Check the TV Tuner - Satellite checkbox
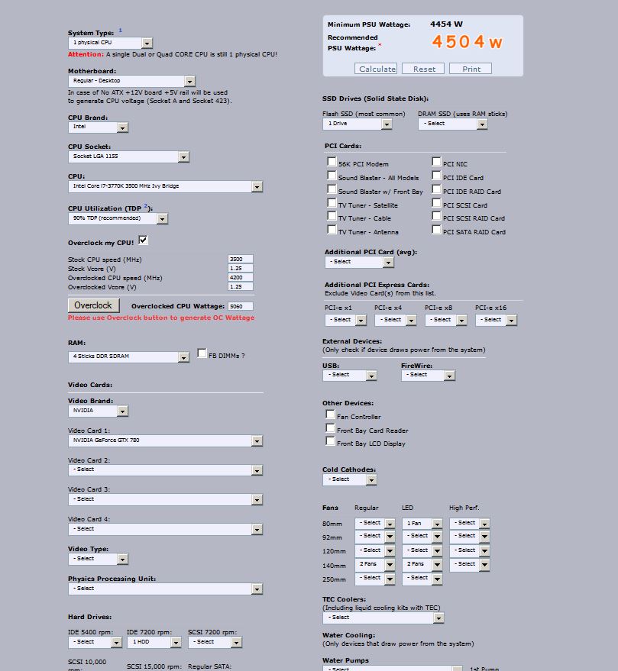The height and width of the screenshot is (671, 618). point(332,202)
